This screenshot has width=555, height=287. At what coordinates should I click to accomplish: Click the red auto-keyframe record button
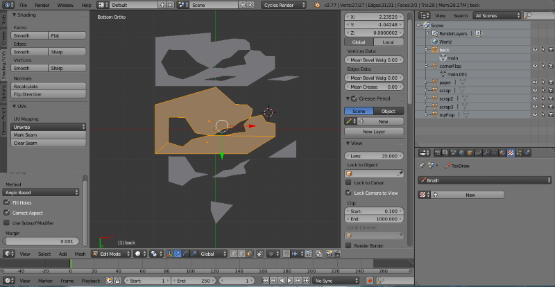point(370,280)
